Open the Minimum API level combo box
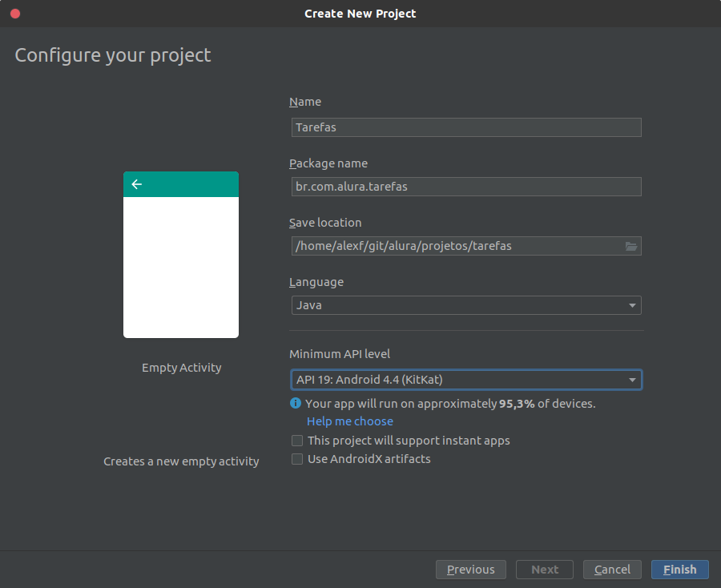Viewport: 721px width, 588px height. 466,380
